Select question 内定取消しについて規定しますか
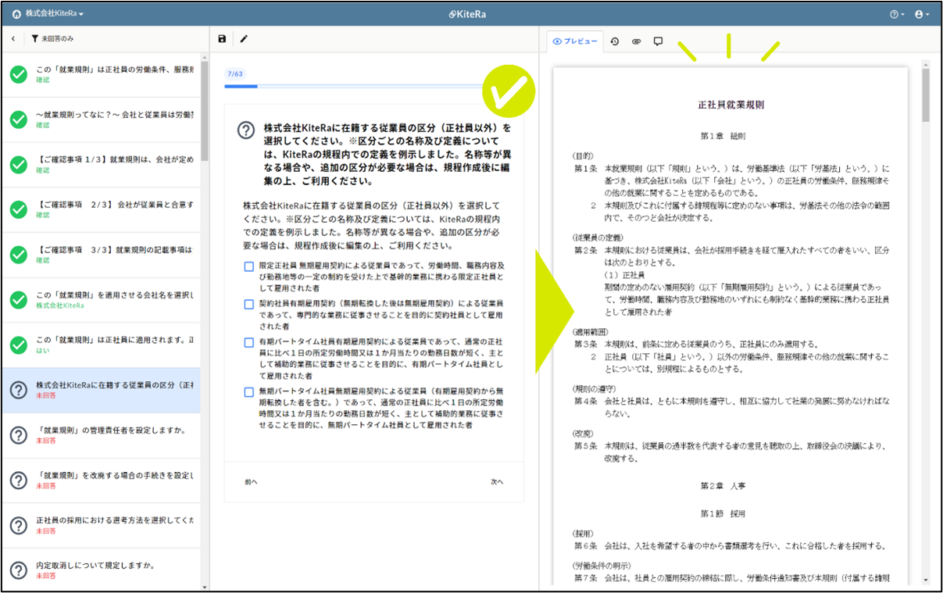This screenshot has height=593, width=943. [101, 570]
